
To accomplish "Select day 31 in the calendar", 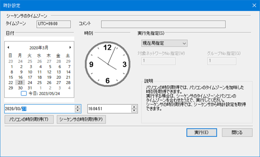I will point(30,88).
